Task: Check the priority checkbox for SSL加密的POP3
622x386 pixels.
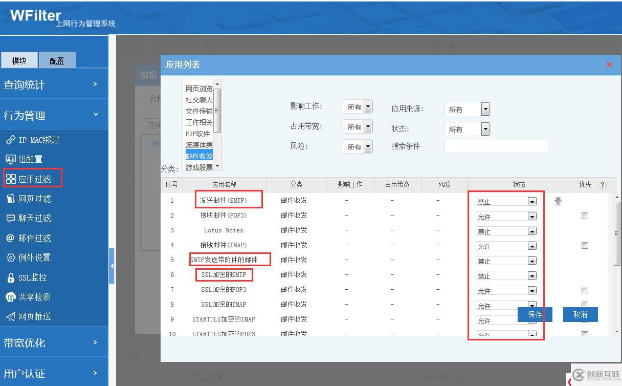Action: (x=585, y=290)
